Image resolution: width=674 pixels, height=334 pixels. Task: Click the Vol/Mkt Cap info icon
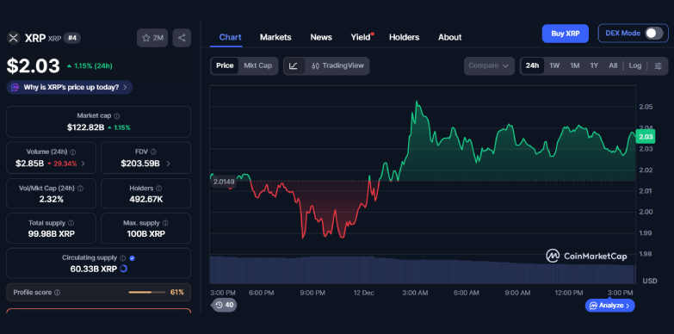point(80,189)
